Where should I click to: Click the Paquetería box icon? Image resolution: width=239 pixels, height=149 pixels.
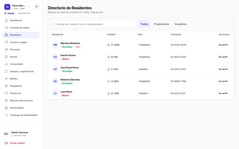(6, 86)
